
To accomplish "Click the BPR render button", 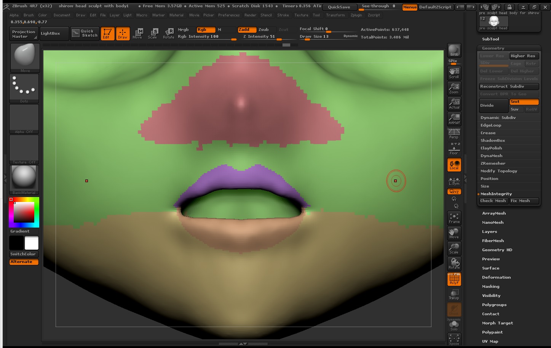I will tap(454, 50).
